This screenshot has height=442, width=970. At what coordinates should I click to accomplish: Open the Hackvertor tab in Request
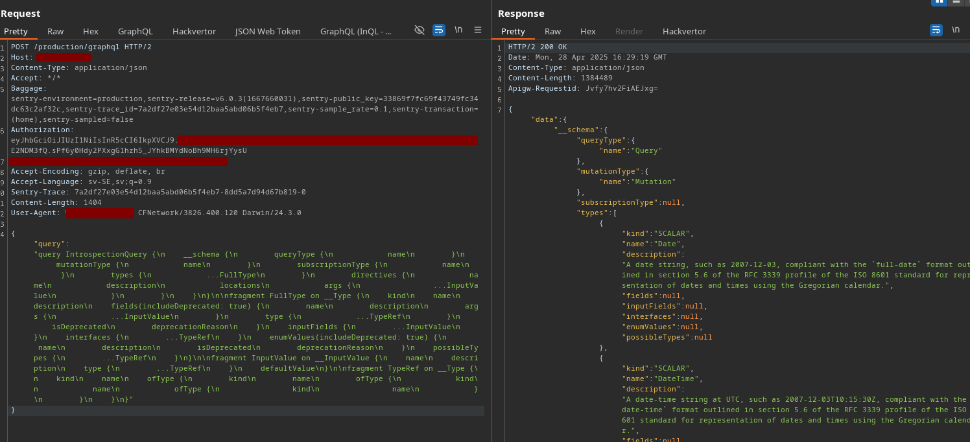[x=194, y=31]
